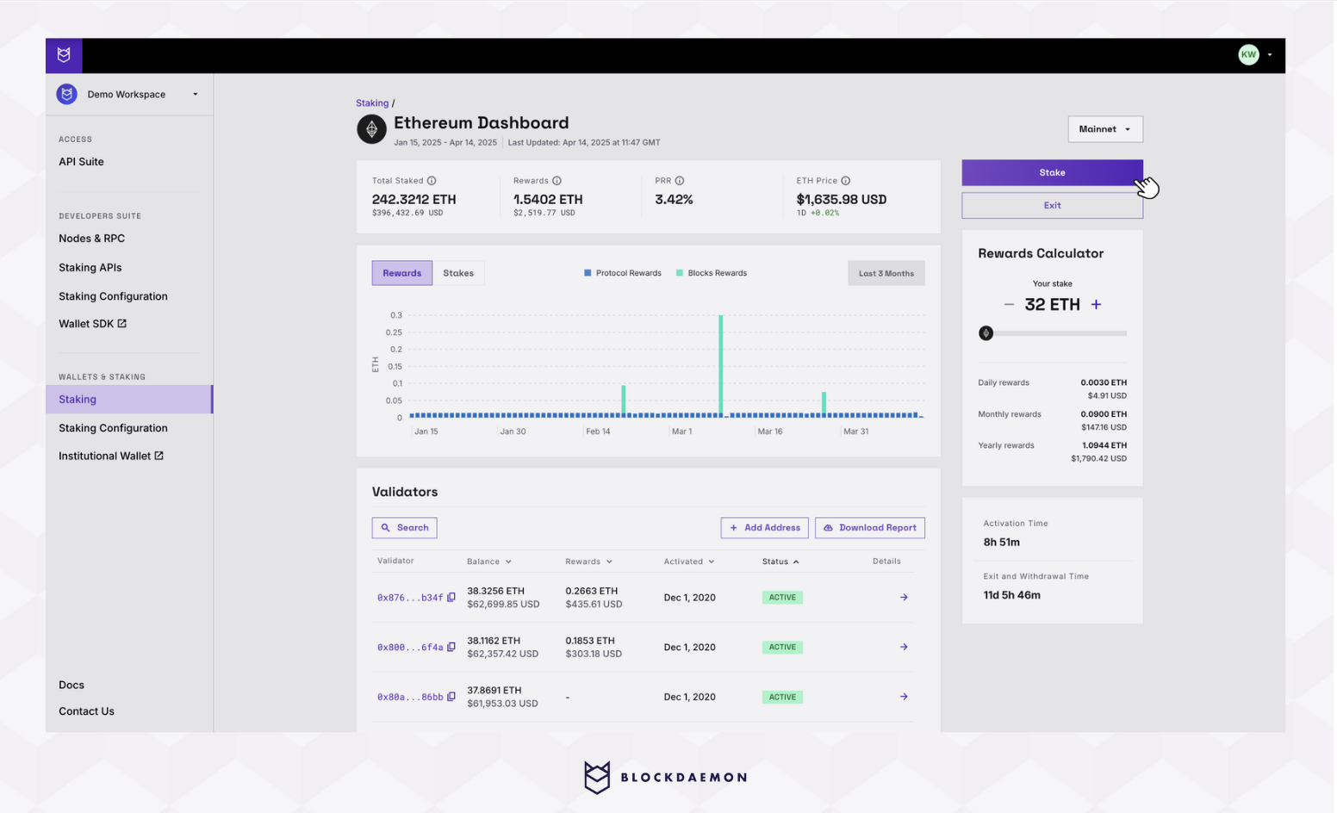Screen dimensions: 1337x813
Task: Click the Demo Workspace logo icon
Action: click(67, 94)
